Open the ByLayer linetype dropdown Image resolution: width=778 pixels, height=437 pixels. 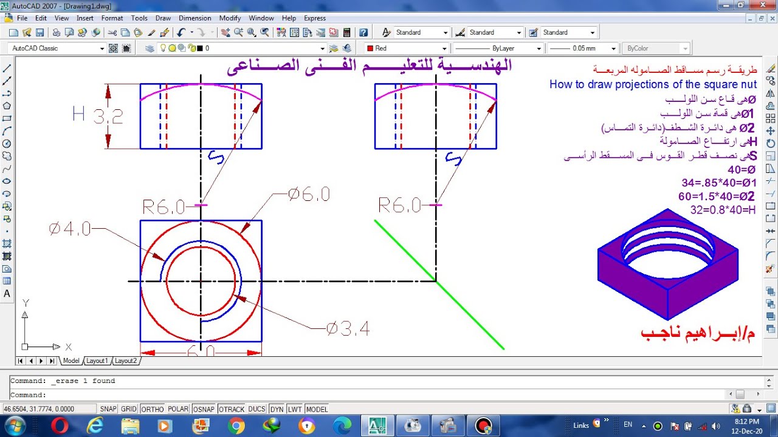(498, 49)
